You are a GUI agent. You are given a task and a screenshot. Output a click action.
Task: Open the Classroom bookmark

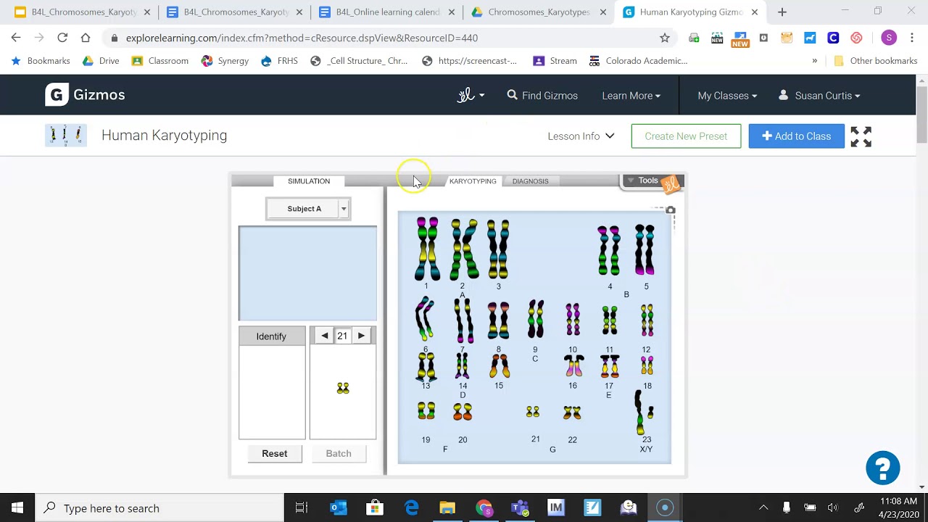point(160,61)
